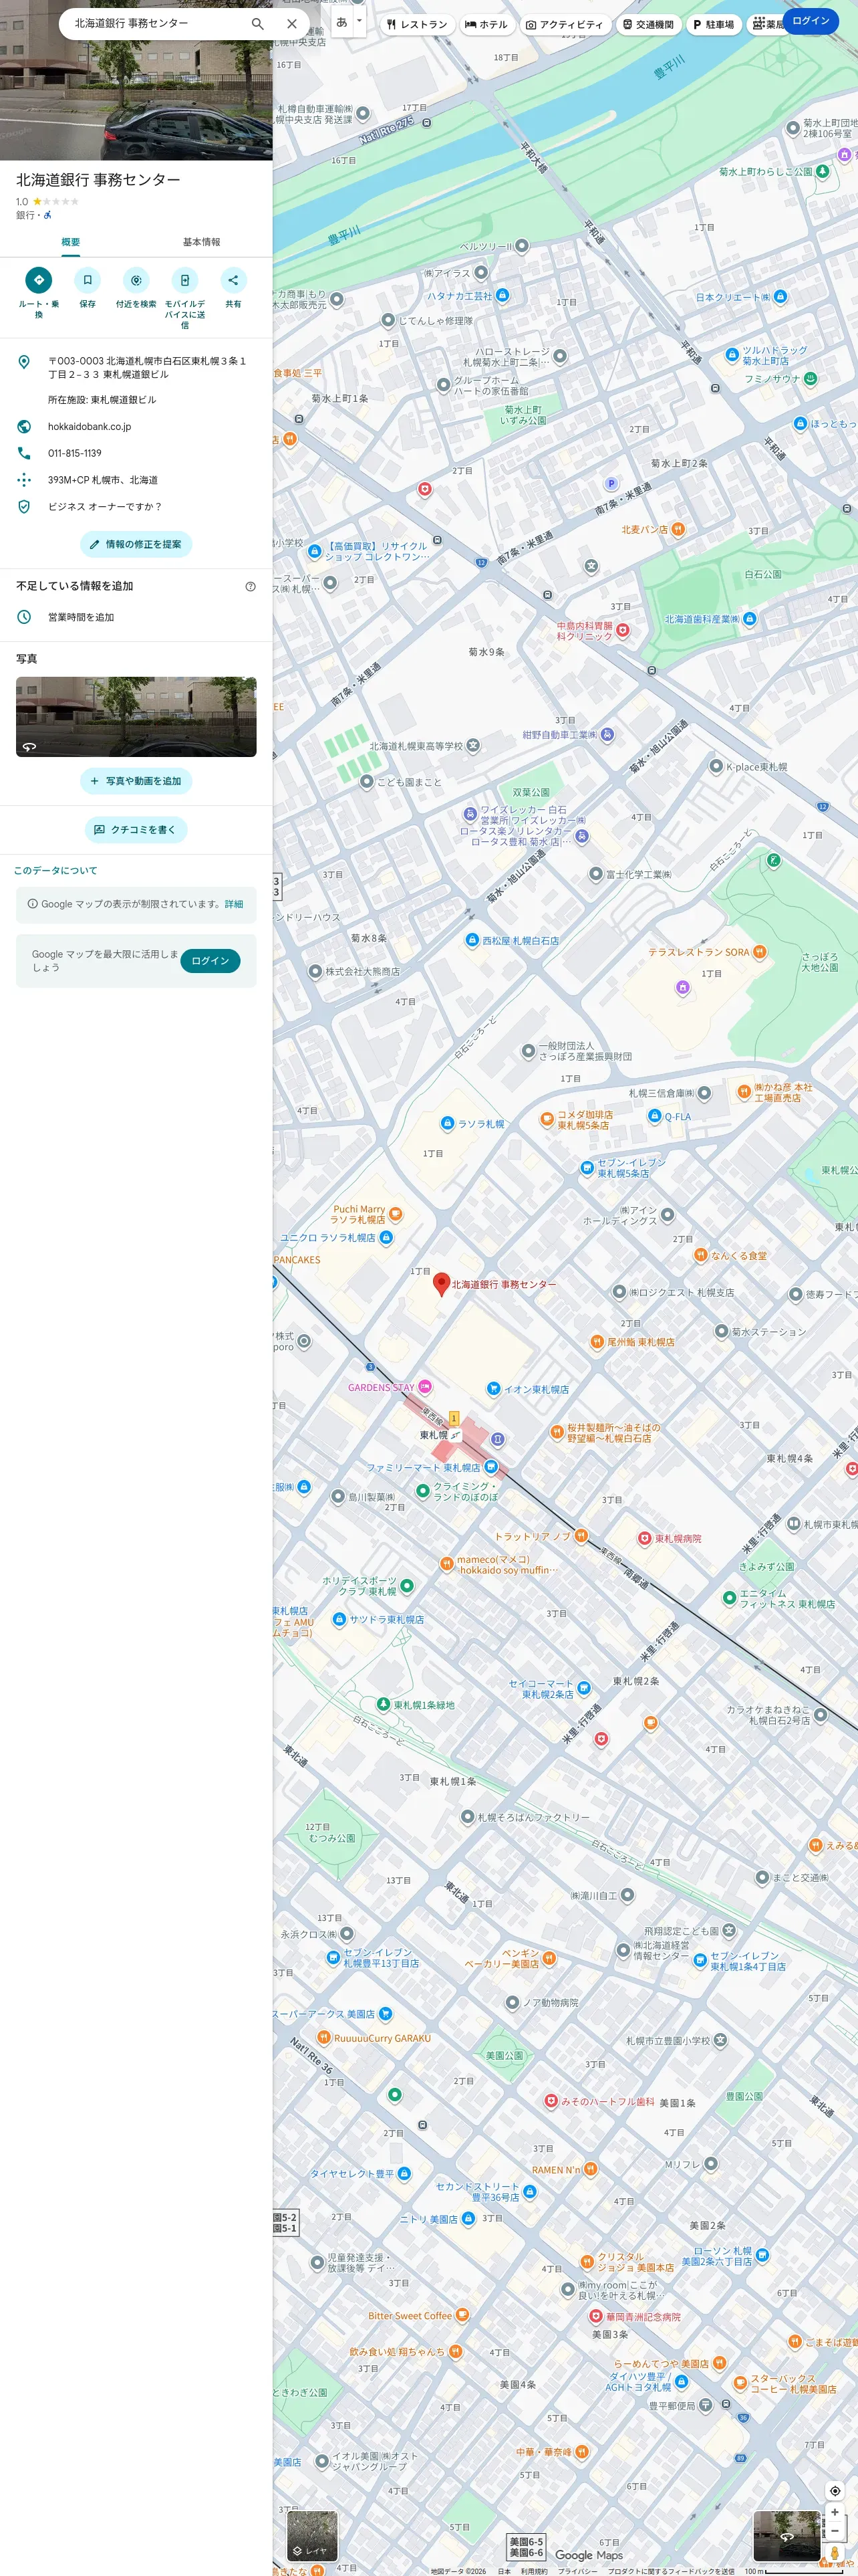Select the イオン東札幌店 shopping marker
Viewport: 858px width, 2576px height.
pos(492,1389)
